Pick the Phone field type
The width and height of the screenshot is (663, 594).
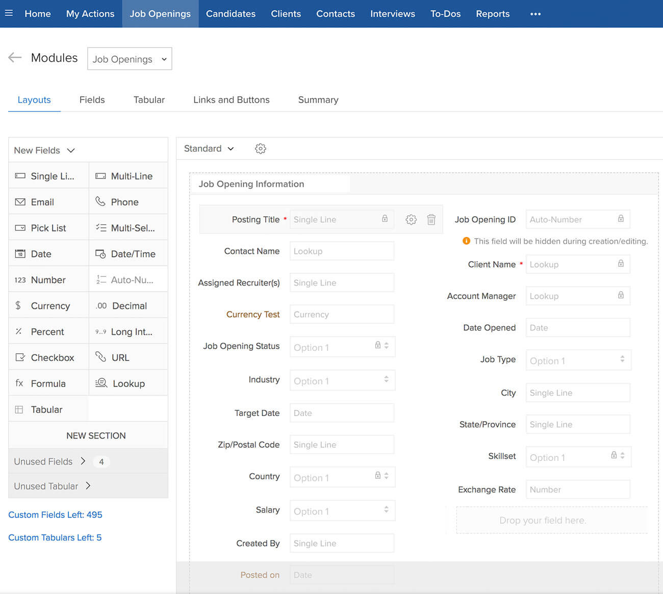click(x=128, y=202)
